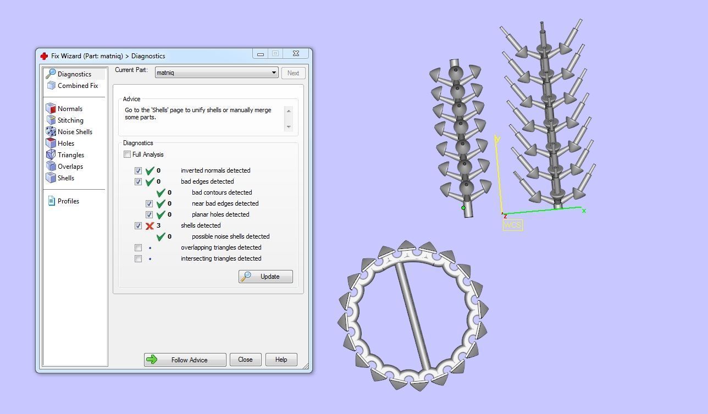Screen dimensions: 708x414
Task: Select the Diagnostics page label
Action: click(x=74, y=74)
